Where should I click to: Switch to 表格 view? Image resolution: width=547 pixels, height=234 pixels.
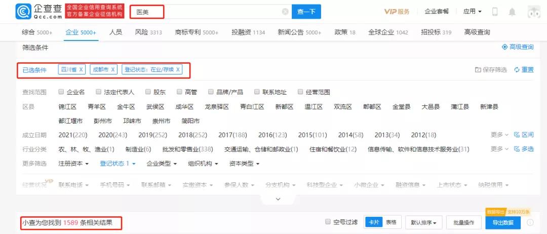(x=390, y=222)
